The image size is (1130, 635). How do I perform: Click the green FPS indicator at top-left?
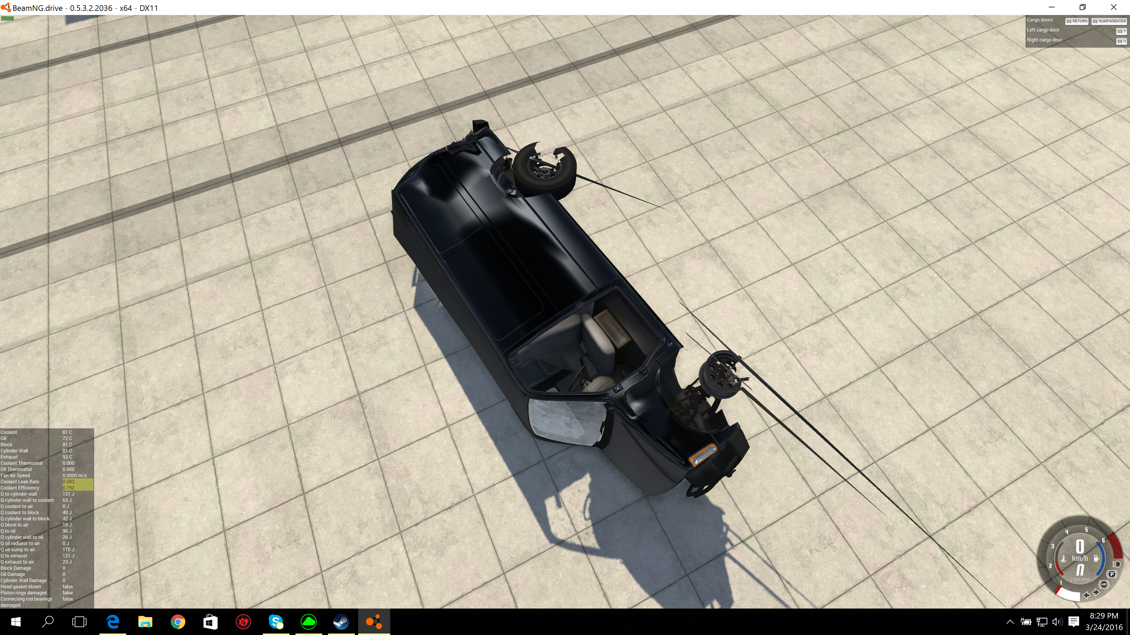pos(7,19)
